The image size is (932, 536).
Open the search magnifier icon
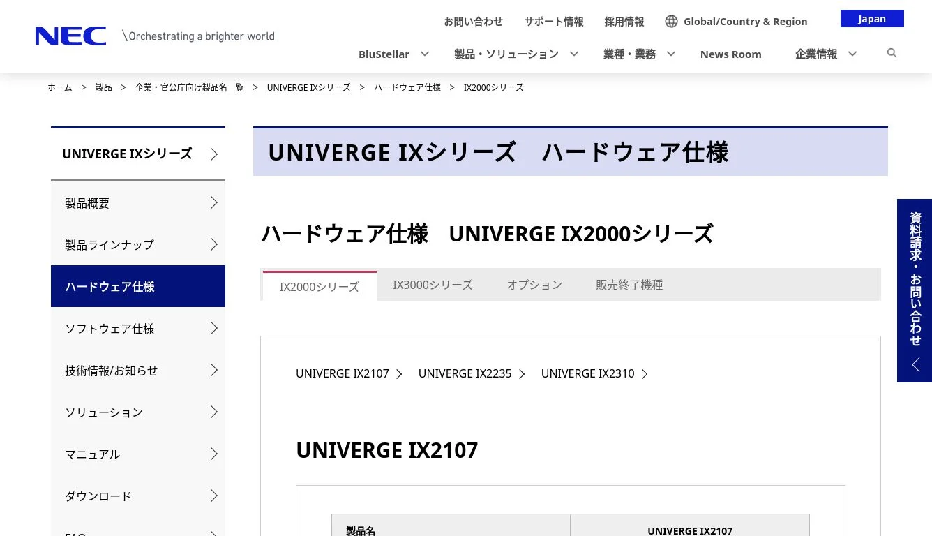[892, 53]
